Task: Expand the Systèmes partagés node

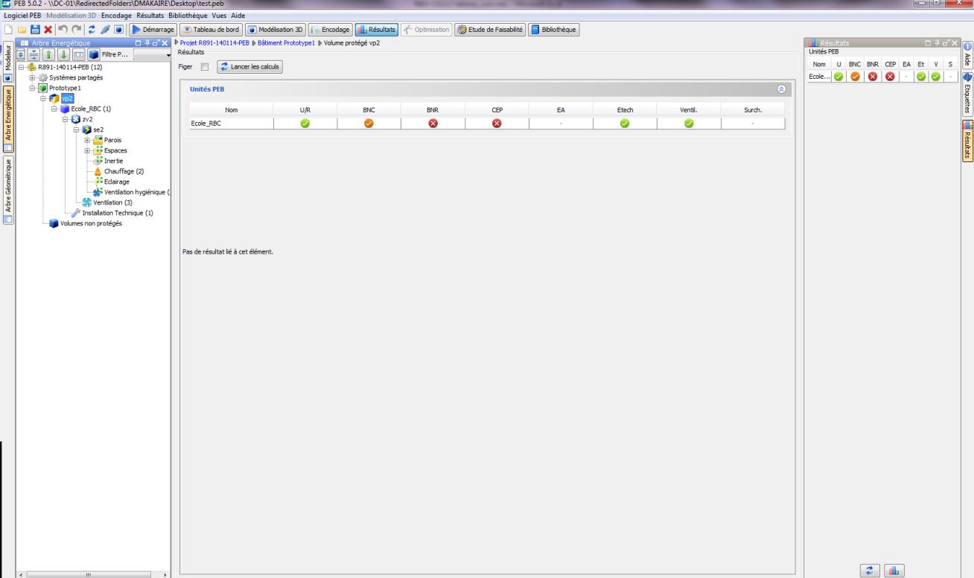Action: (31, 77)
